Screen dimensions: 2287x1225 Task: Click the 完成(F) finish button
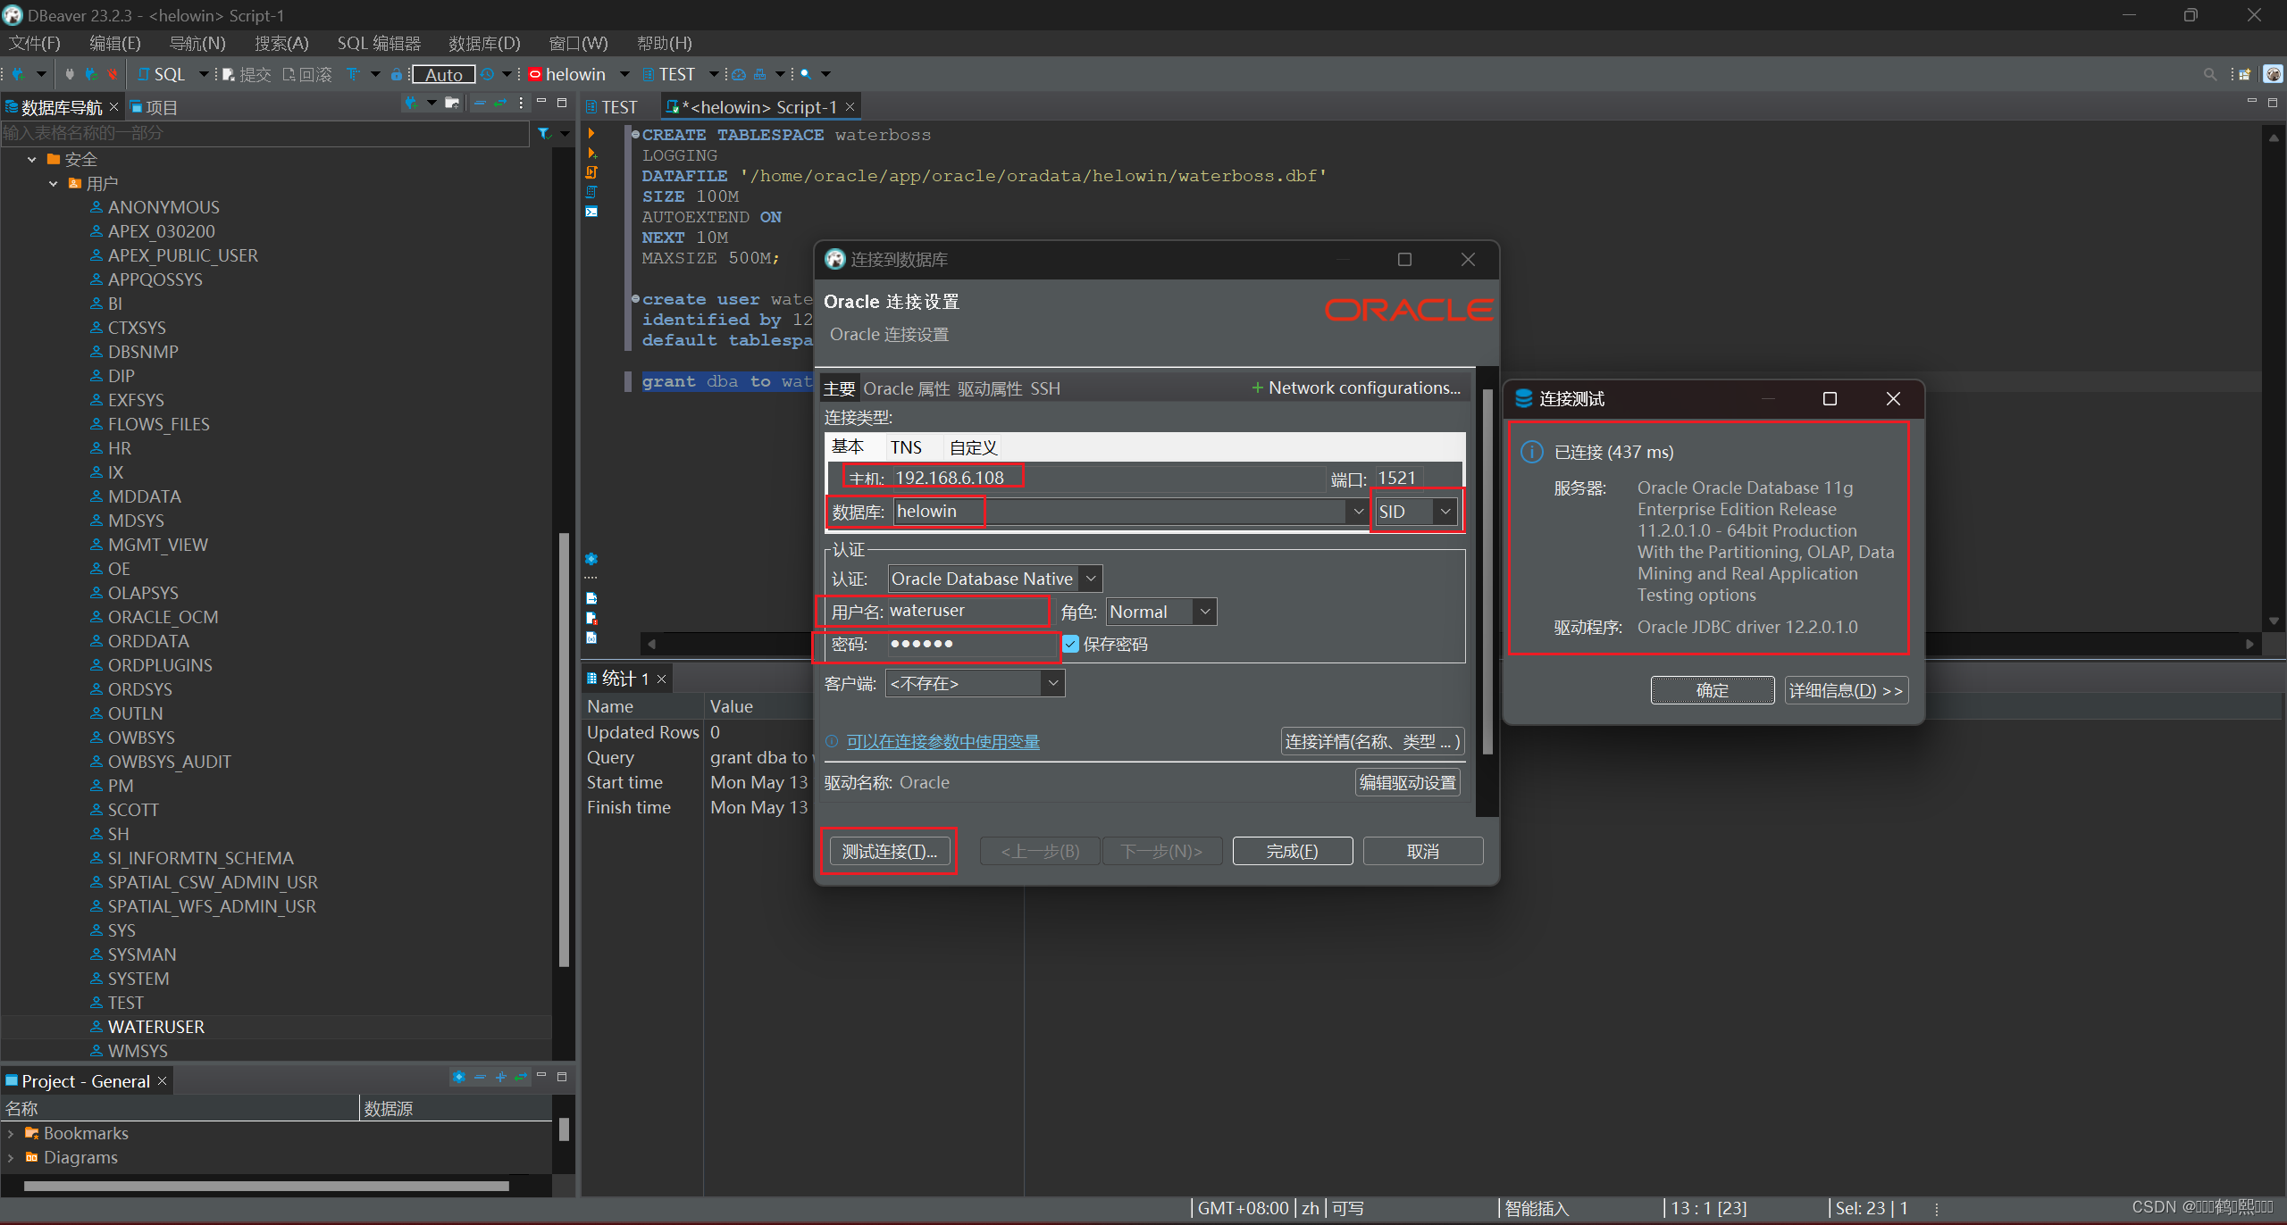(x=1292, y=851)
